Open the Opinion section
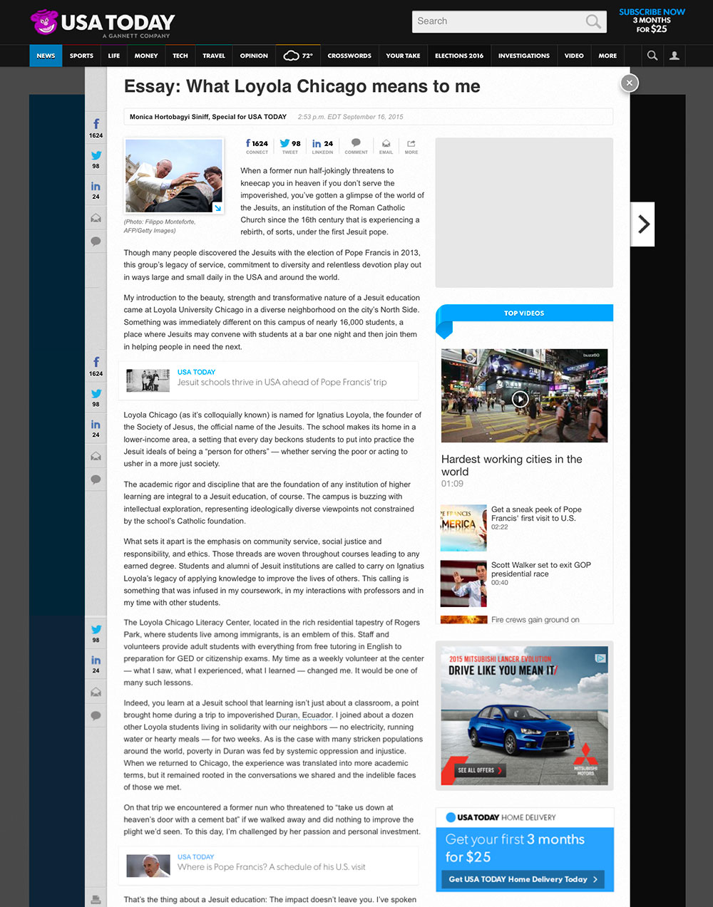The width and height of the screenshot is (713, 907). tap(254, 56)
